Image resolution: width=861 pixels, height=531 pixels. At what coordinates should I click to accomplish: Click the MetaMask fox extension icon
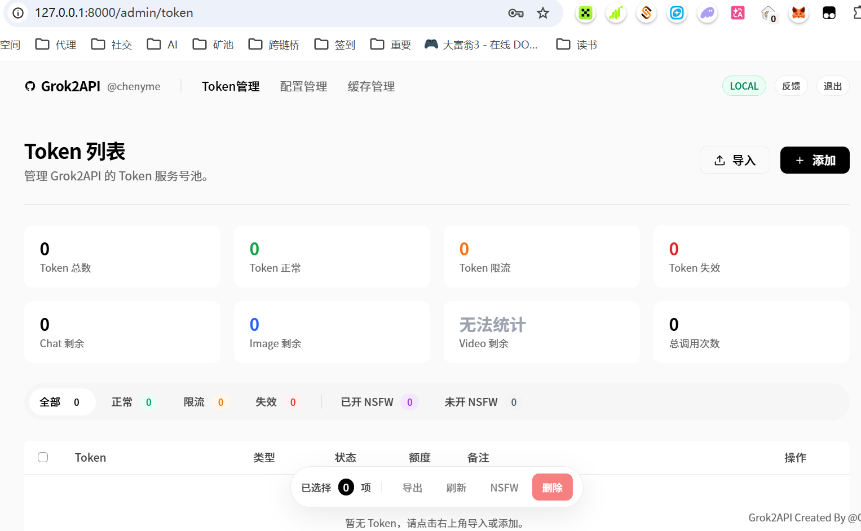click(x=798, y=13)
